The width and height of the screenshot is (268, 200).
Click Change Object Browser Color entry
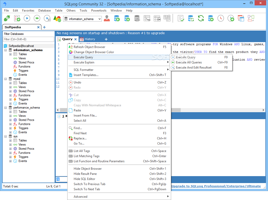[x=119, y=52]
